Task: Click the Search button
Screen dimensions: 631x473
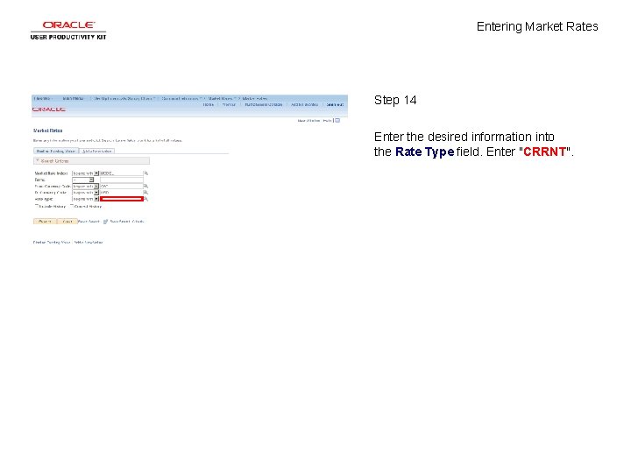Action: tap(45, 222)
